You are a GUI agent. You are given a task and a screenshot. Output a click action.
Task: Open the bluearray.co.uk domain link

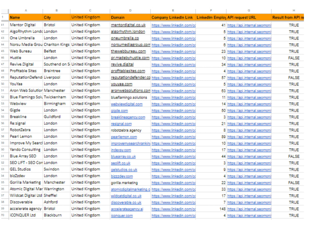click(123, 156)
